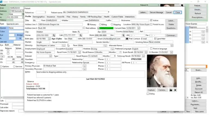Mark Bad address checkbox
This screenshot has width=209, height=118.
[84, 28]
